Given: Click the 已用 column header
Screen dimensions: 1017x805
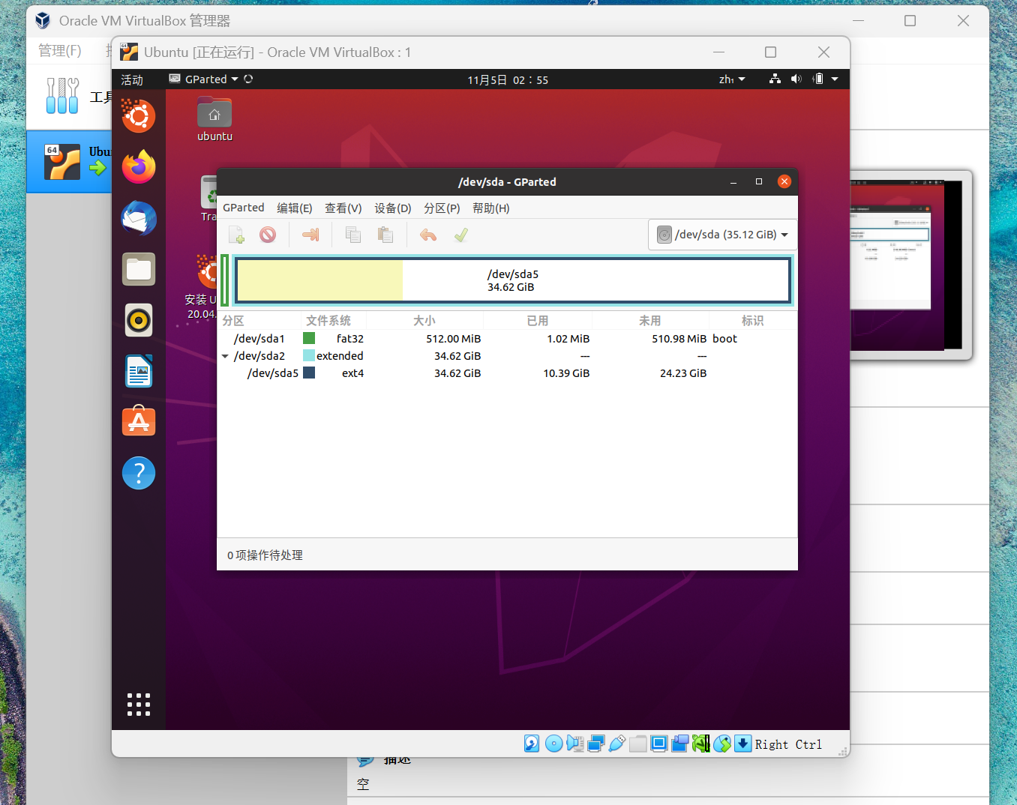Looking at the screenshot, I should click(x=538, y=321).
